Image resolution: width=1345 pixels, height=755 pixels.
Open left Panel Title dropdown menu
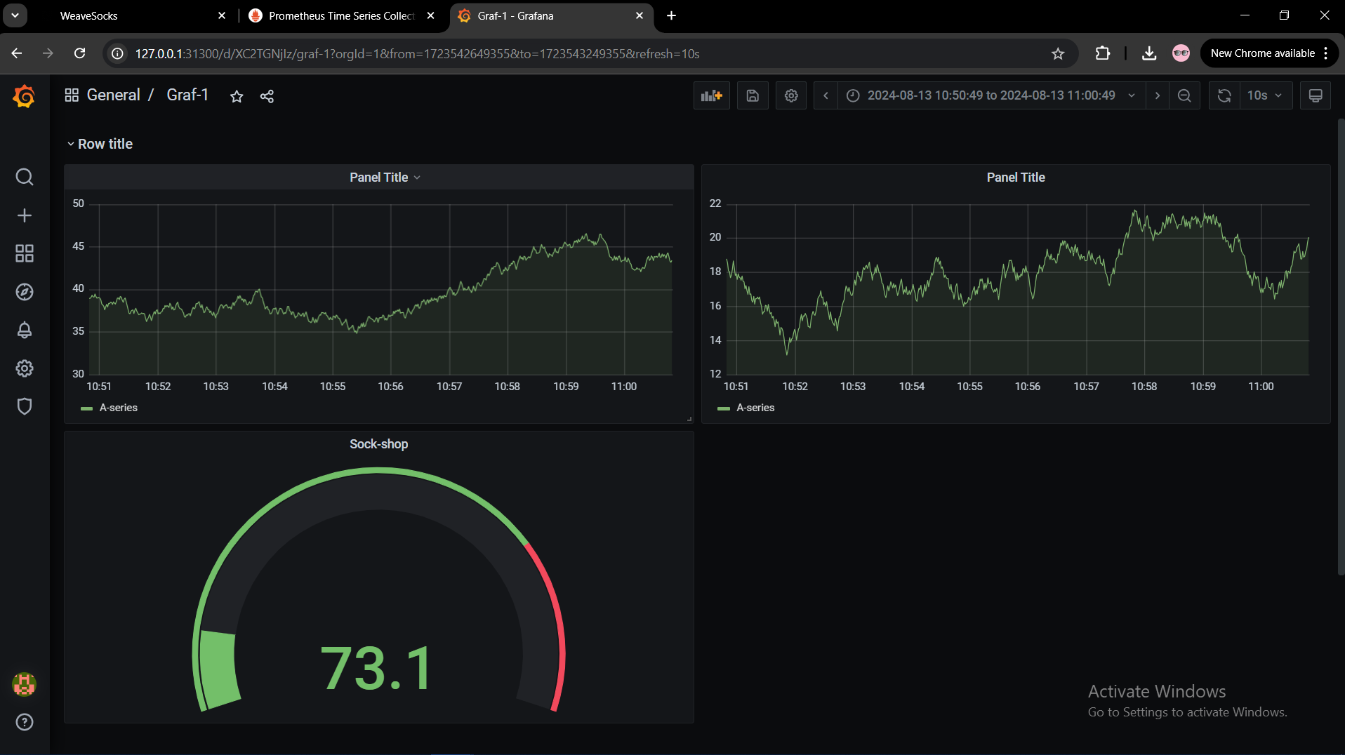pos(385,178)
